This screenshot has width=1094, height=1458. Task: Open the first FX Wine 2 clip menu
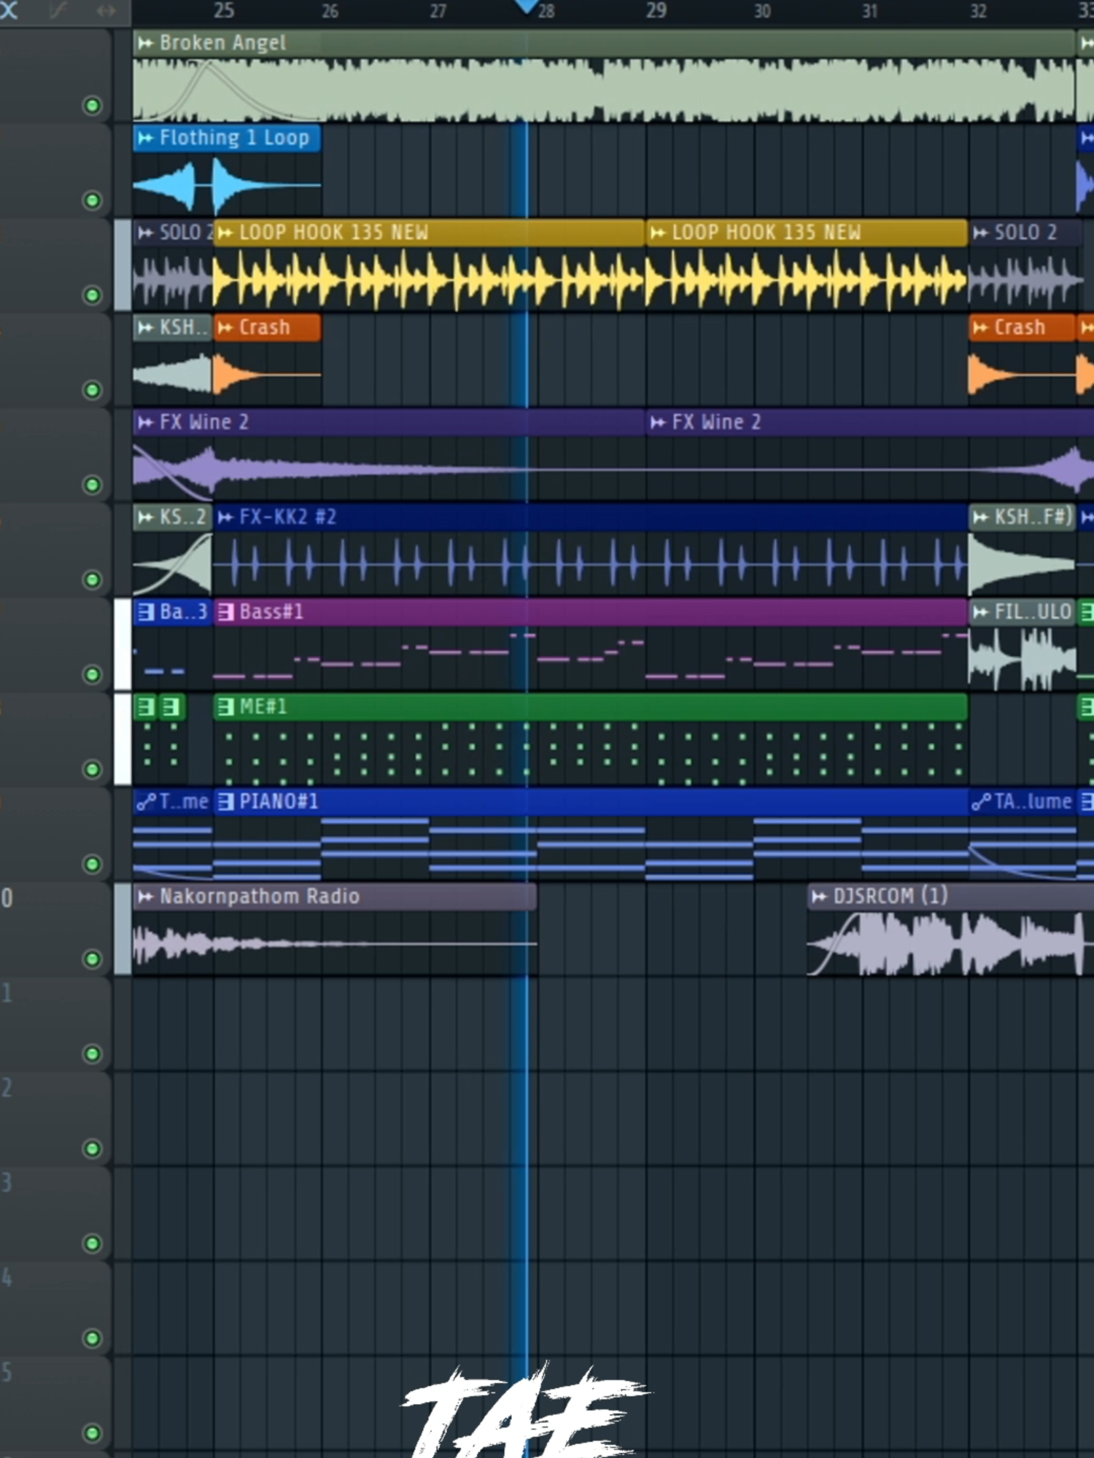tap(146, 422)
